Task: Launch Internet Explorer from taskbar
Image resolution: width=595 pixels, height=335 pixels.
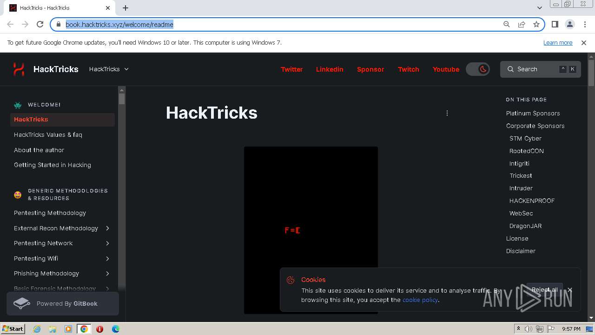Action: pos(37,329)
